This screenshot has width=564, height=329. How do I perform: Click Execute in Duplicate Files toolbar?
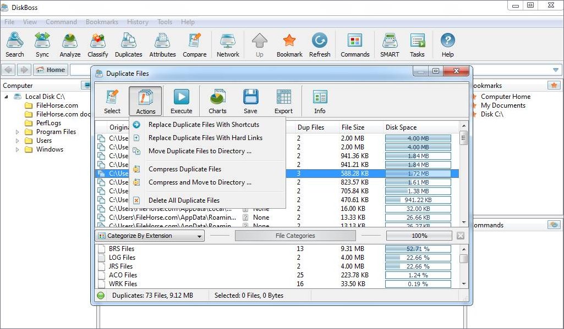click(181, 102)
